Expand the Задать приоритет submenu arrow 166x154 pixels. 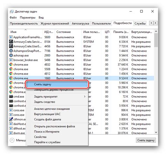coord(85,96)
